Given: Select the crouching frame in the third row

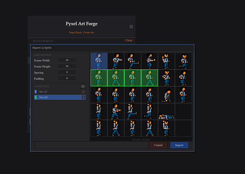Looking at the screenshot, I should 166,95.
